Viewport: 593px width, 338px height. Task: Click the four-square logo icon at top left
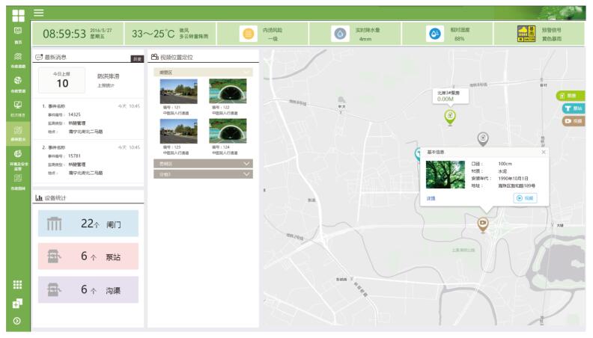17,14
